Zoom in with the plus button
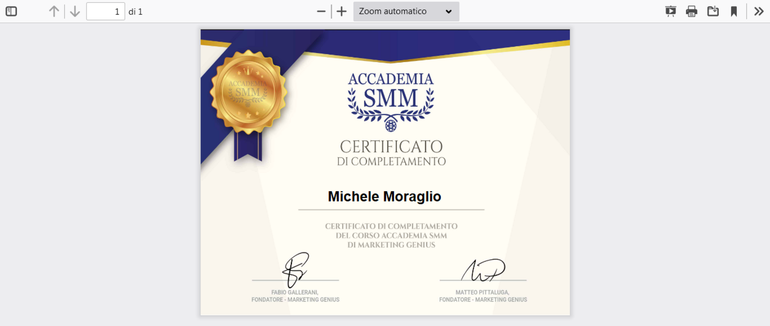The height and width of the screenshot is (326, 770). click(341, 11)
